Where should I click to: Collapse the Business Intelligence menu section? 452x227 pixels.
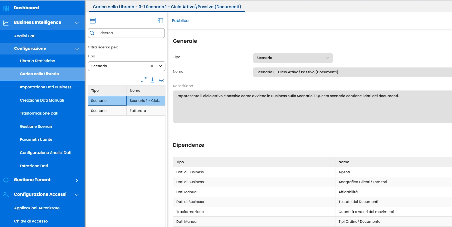77,23
